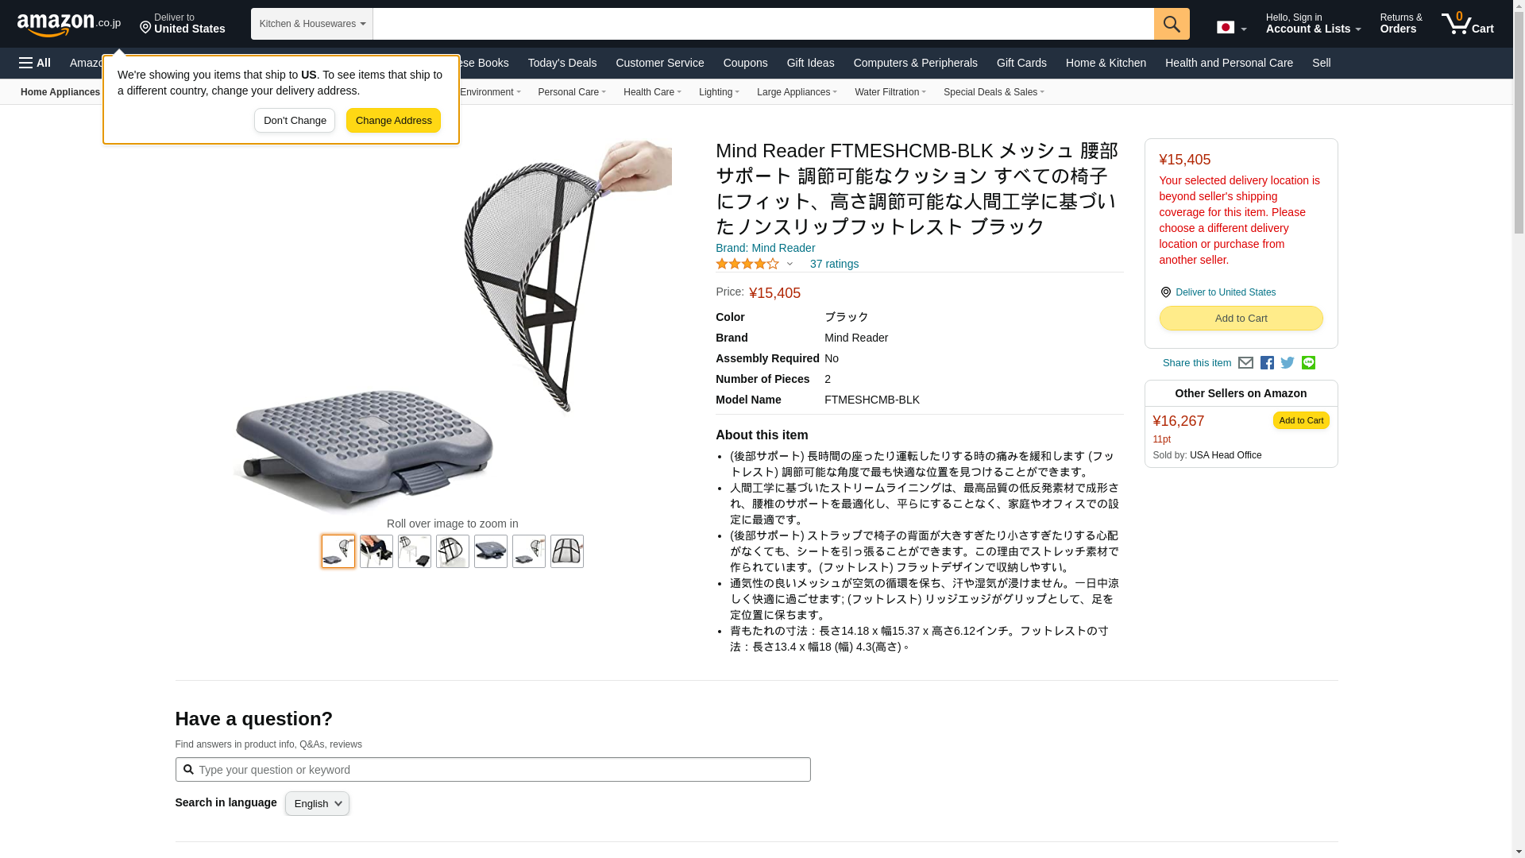Open the Personal Care submenu
This screenshot has width=1525, height=858.
coord(572,92)
